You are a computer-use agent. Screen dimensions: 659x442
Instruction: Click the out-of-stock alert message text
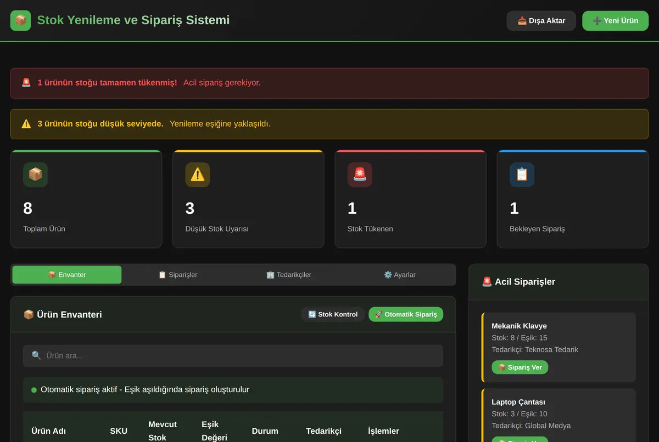tap(149, 83)
